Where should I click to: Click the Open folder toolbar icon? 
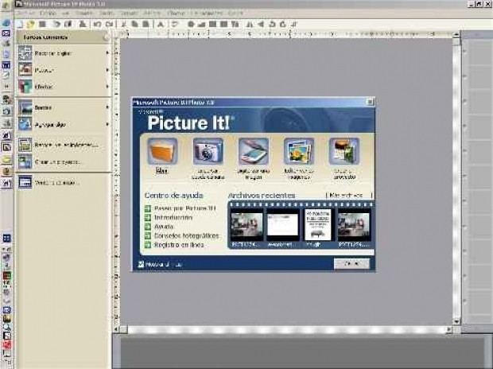30,24
